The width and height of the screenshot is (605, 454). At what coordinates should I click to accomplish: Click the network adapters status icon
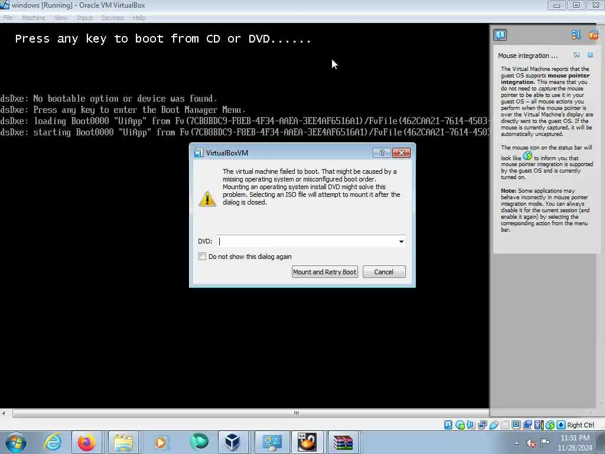[482, 425]
